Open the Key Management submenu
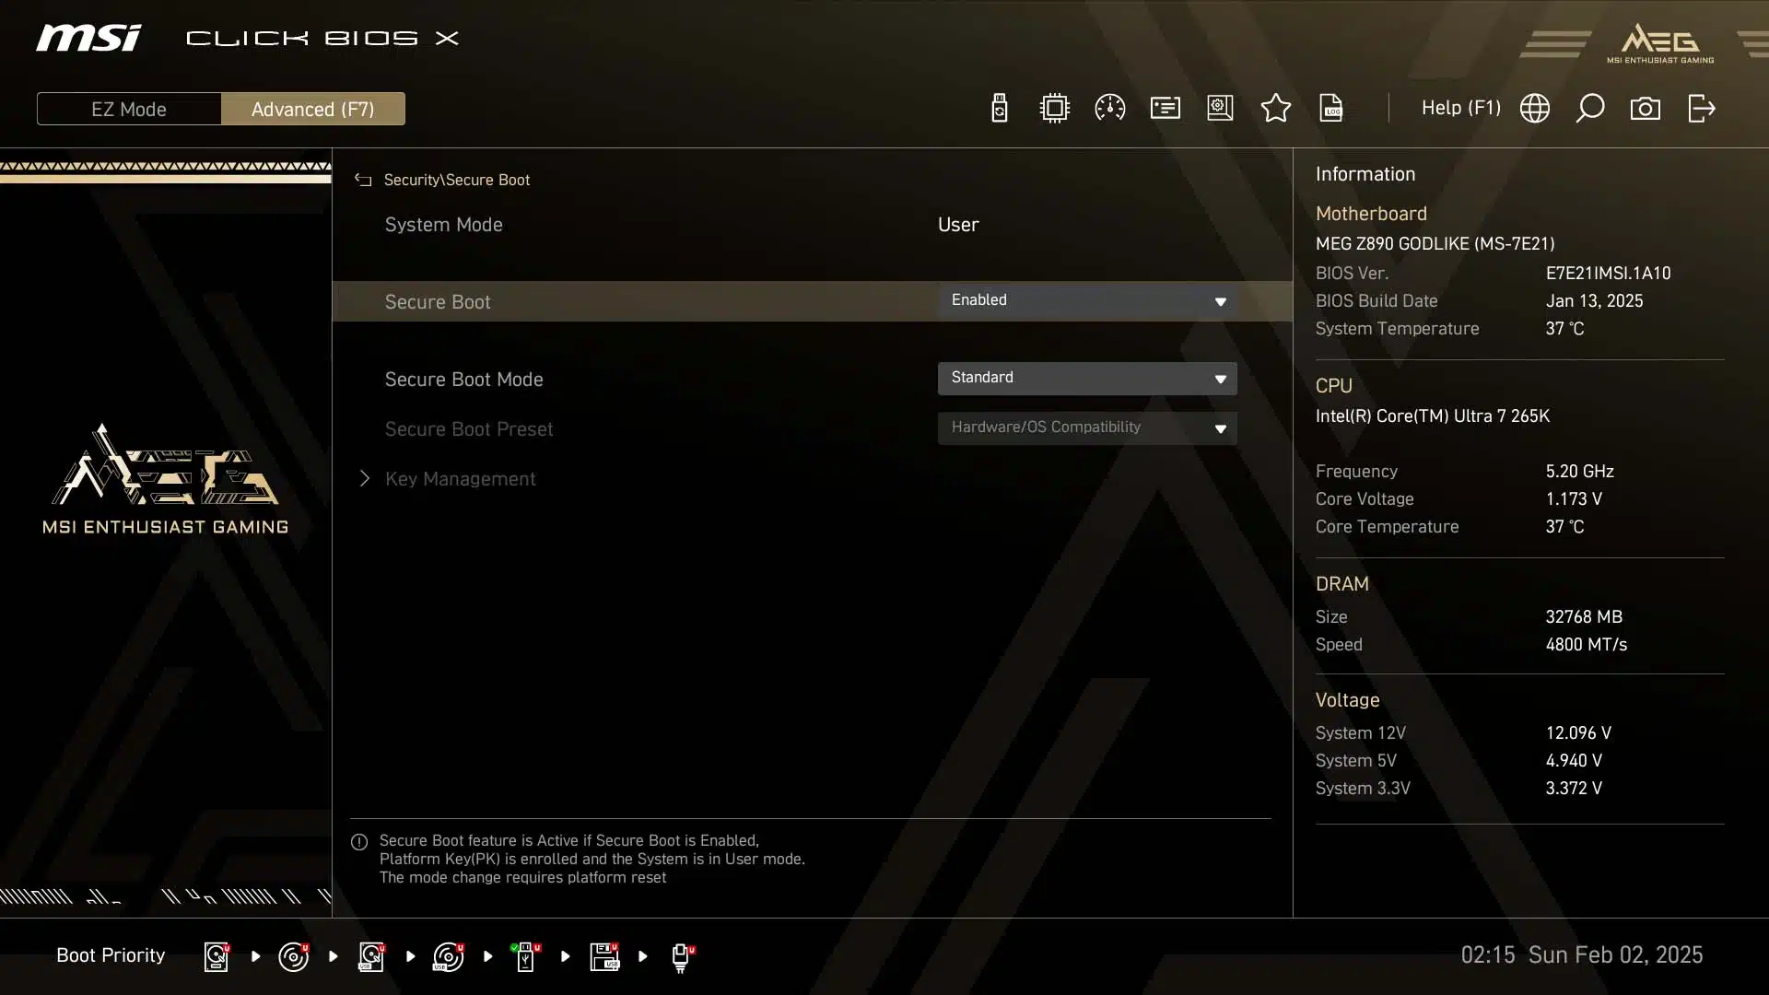 point(460,479)
